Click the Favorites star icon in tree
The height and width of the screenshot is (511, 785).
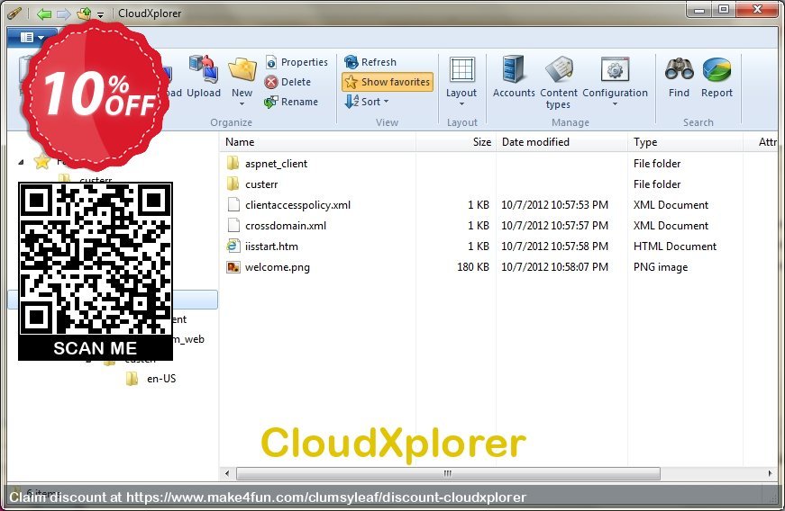coord(42,161)
